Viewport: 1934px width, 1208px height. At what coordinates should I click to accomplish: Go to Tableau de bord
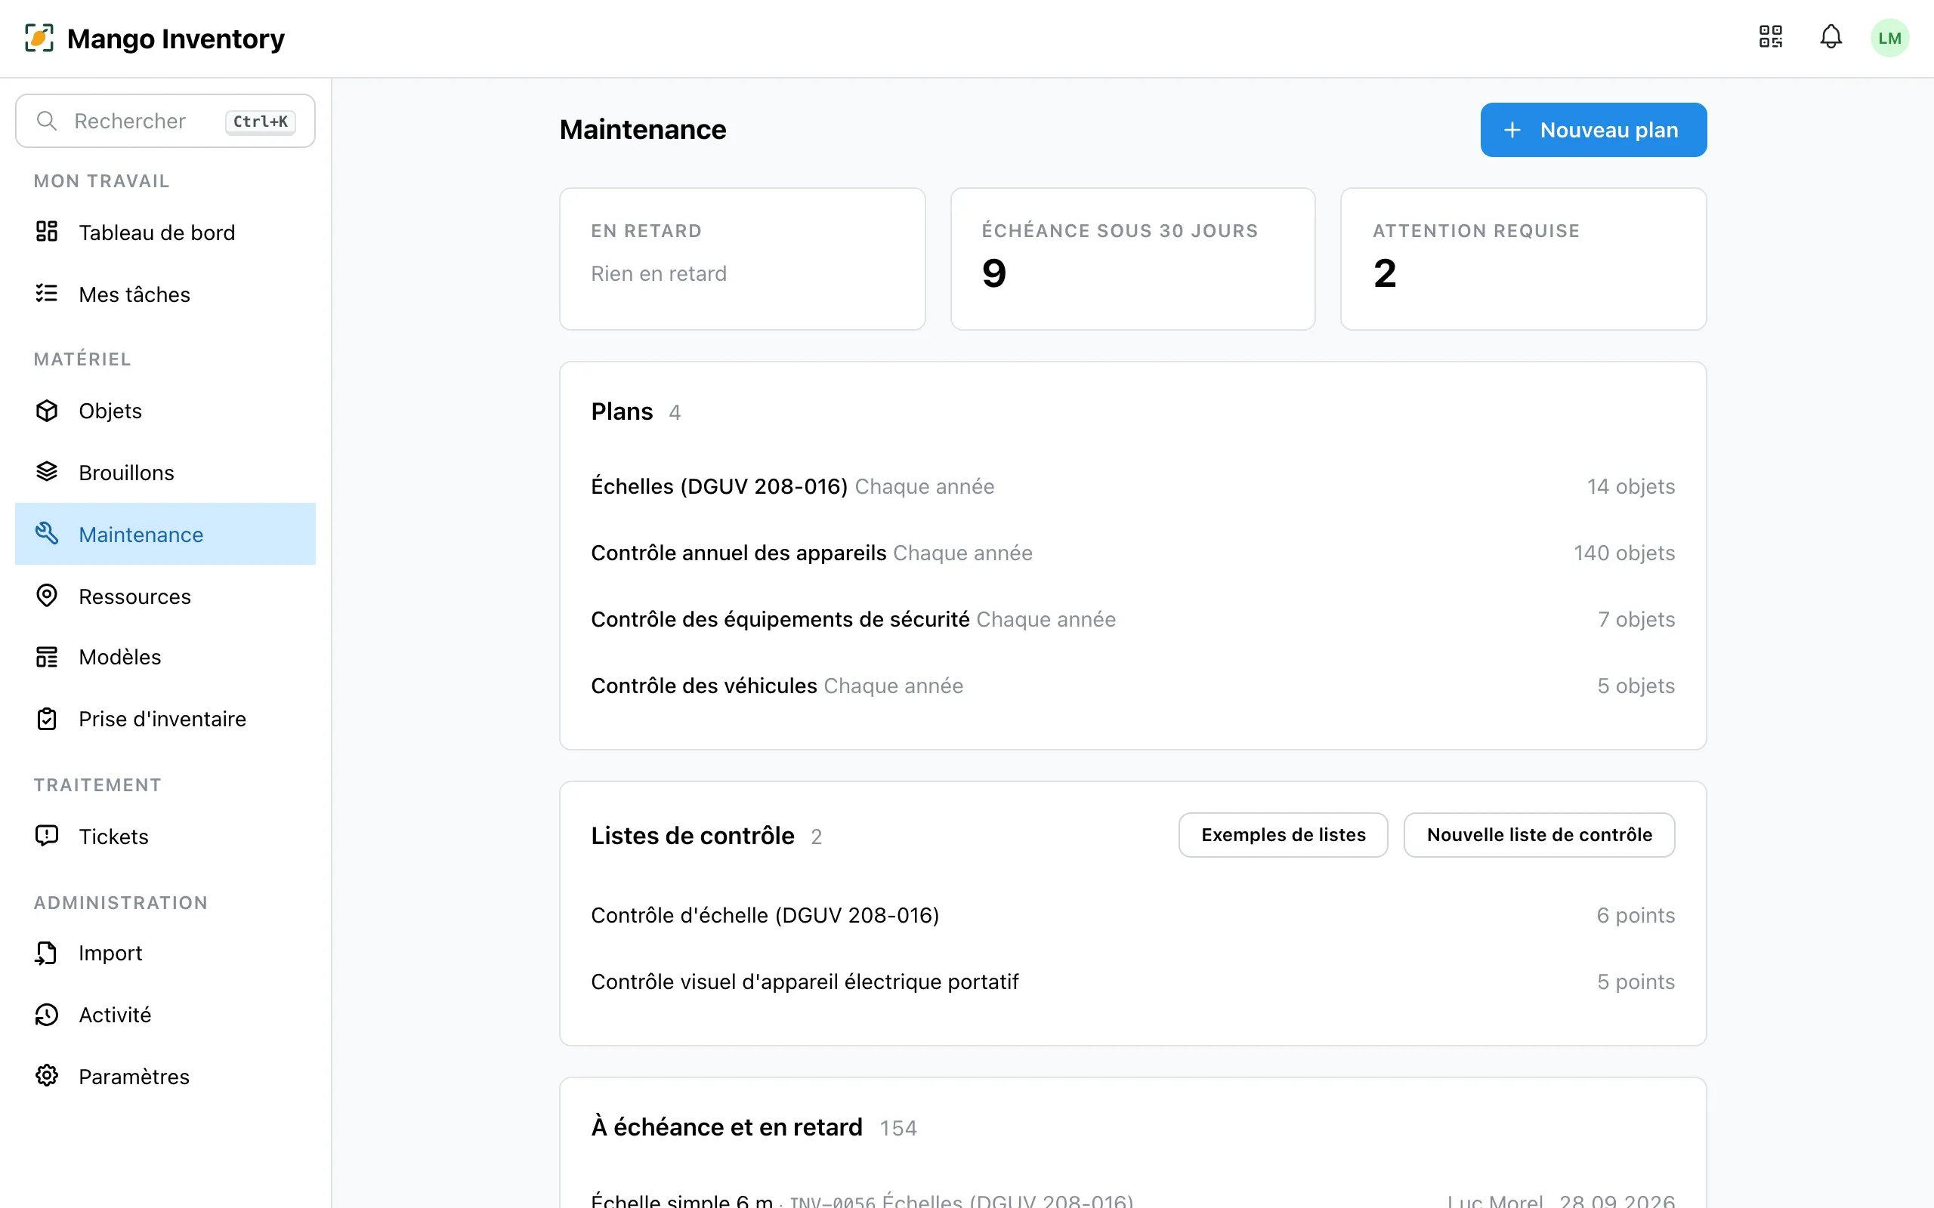[x=165, y=233]
